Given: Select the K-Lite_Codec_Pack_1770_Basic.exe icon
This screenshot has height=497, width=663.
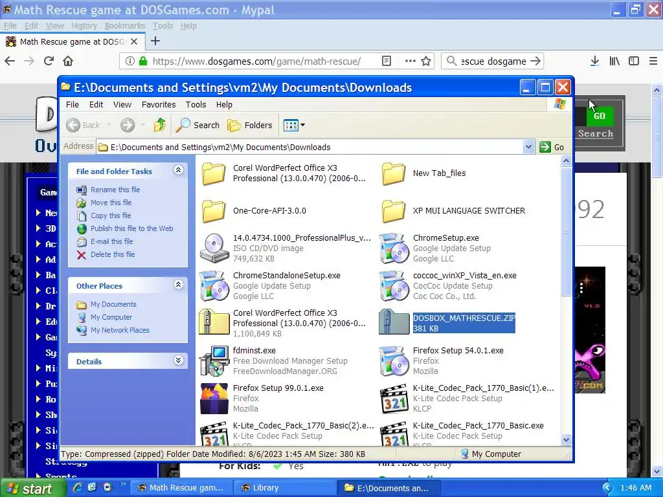Looking at the screenshot, I should (x=394, y=434).
